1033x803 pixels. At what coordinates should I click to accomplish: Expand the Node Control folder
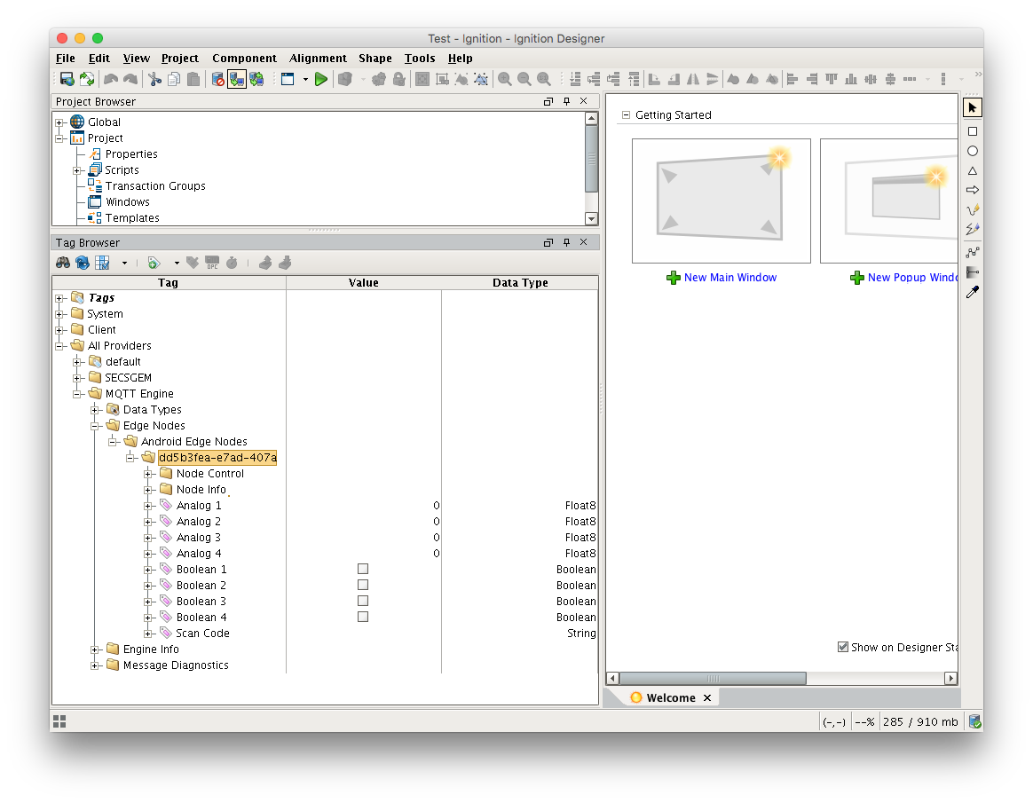point(148,475)
